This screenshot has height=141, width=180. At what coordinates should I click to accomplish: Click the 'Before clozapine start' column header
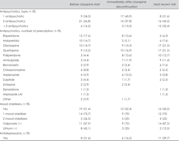click(85, 4)
